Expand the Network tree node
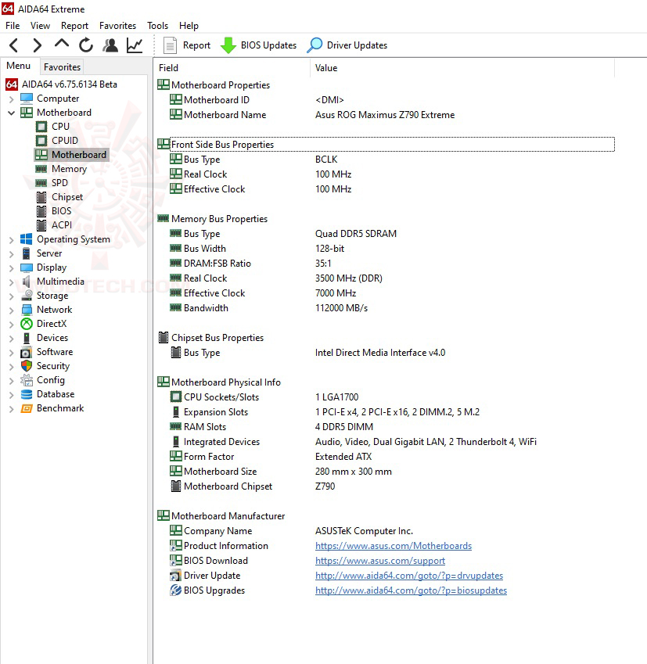Screen dimensions: 647x664 12,310
